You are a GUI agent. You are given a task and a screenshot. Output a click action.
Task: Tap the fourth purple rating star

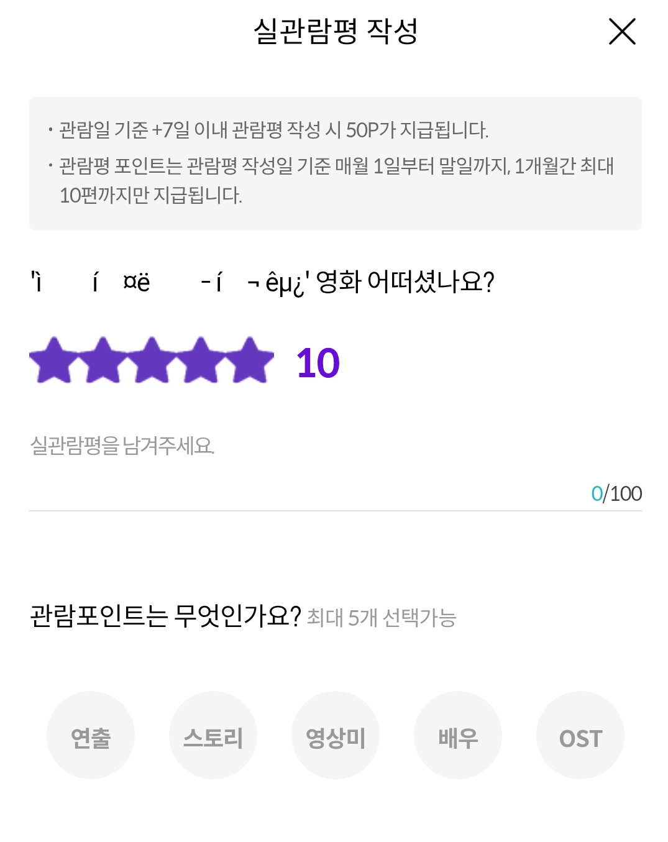(201, 360)
